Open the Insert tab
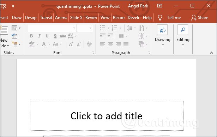Viewport: 217px width, 137px height. 4,18
